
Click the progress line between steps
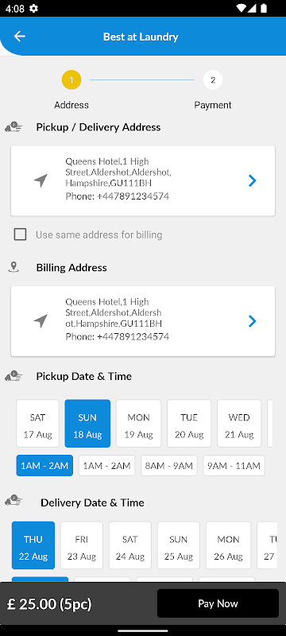tap(142, 80)
